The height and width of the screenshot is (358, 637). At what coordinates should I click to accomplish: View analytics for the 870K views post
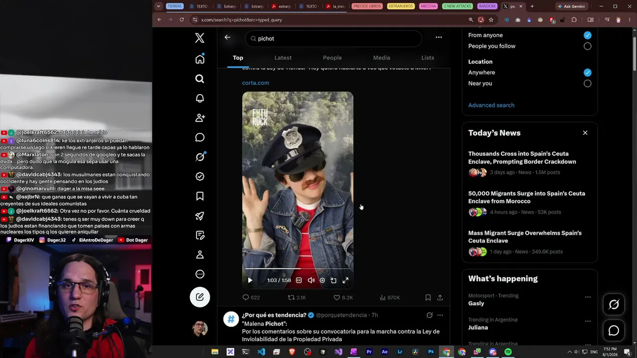click(x=390, y=297)
